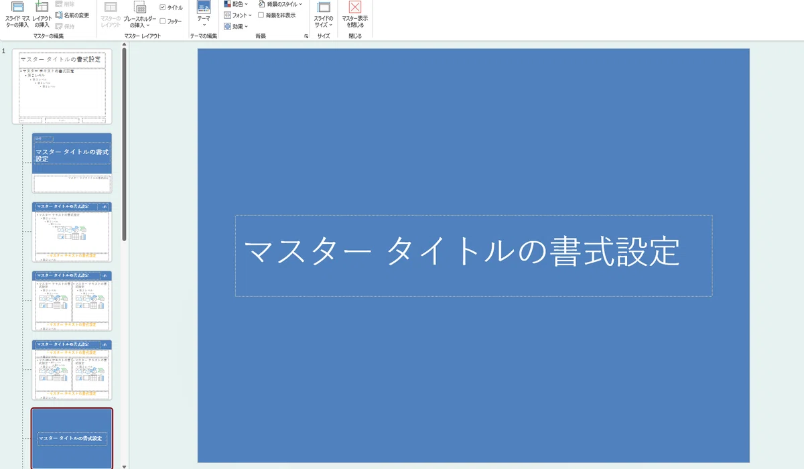Select the title slide layout thumbnail
Viewport: 804px width, 469px height.
tap(72, 163)
